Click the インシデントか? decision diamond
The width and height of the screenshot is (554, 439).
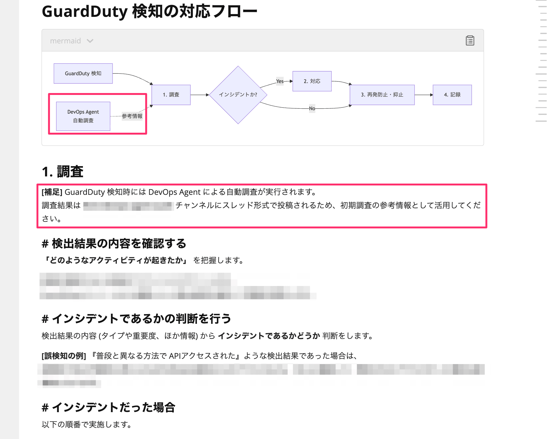[238, 95]
